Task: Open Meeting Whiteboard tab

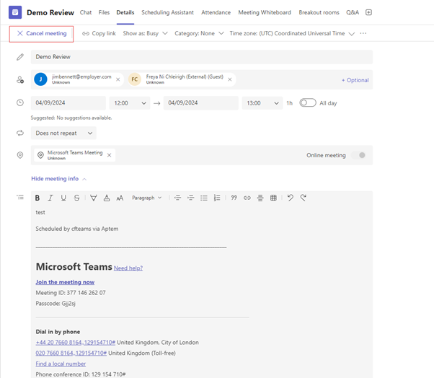Action: pyautogui.click(x=265, y=12)
